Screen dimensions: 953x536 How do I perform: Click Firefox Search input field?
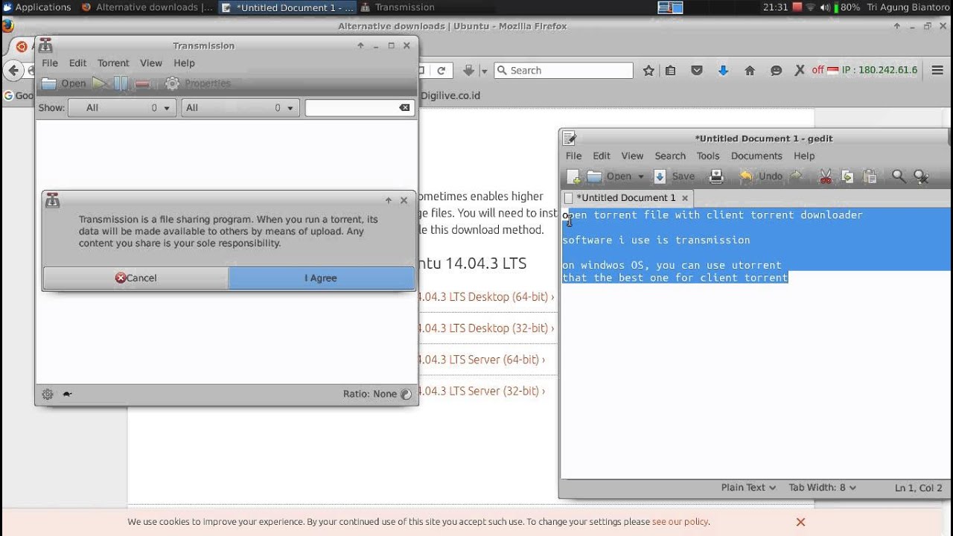pyautogui.click(x=564, y=71)
